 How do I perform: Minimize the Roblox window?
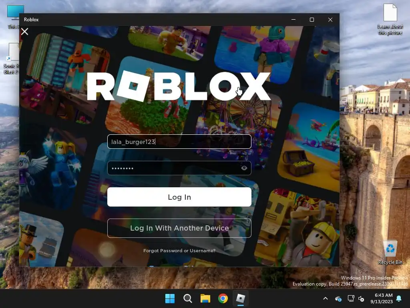[293, 20]
